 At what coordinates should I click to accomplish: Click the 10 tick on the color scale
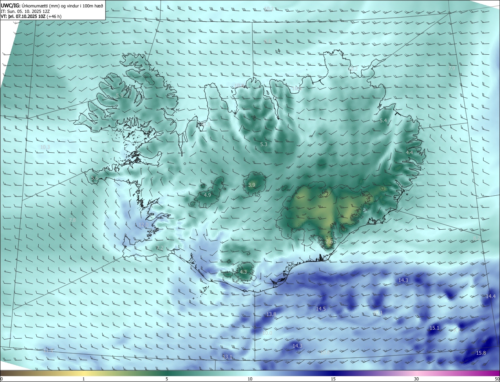pyautogui.click(x=250, y=379)
